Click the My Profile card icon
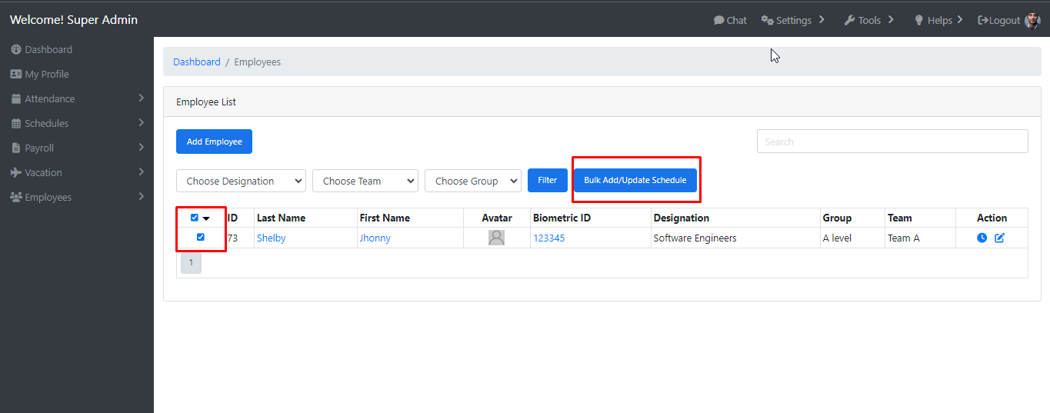 coord(16,74)
